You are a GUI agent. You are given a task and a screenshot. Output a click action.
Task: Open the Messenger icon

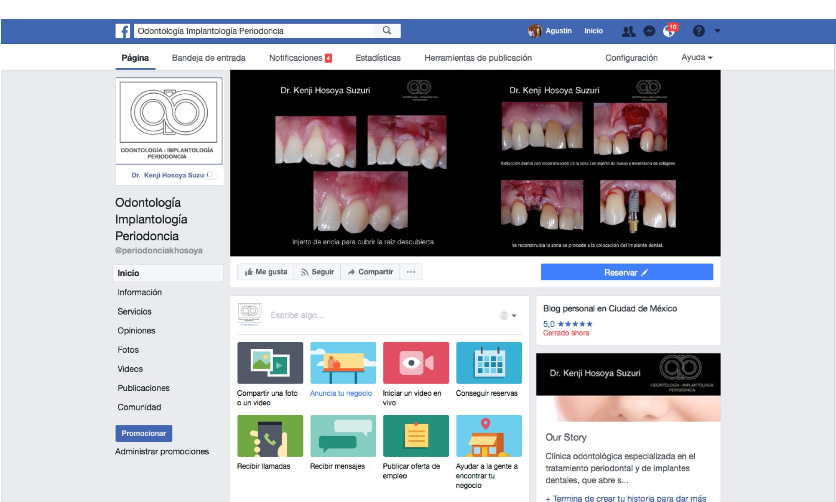click(649, 31)
